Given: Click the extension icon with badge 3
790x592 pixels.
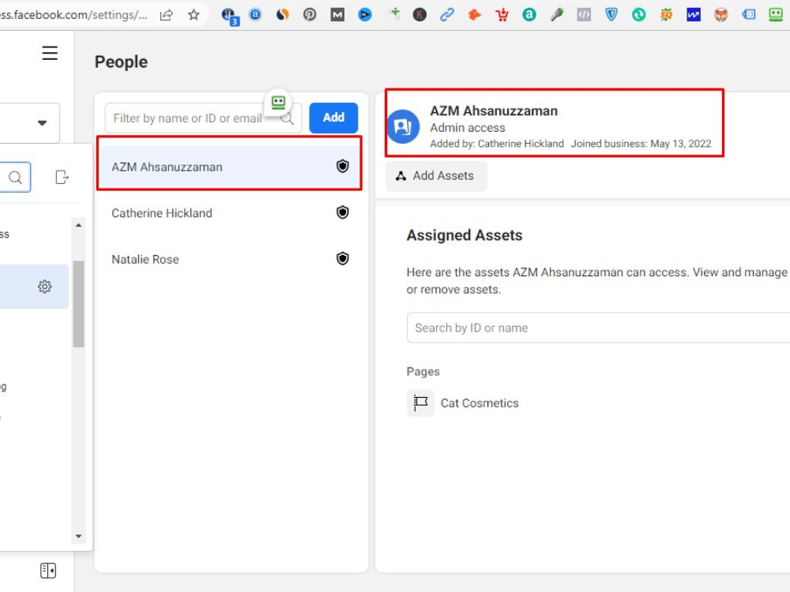Looking at the screenshot, I should [230, 16].
